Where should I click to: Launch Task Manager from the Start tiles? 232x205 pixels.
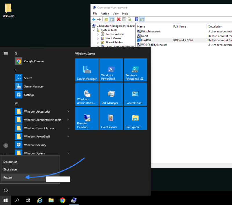coord(111,94)
